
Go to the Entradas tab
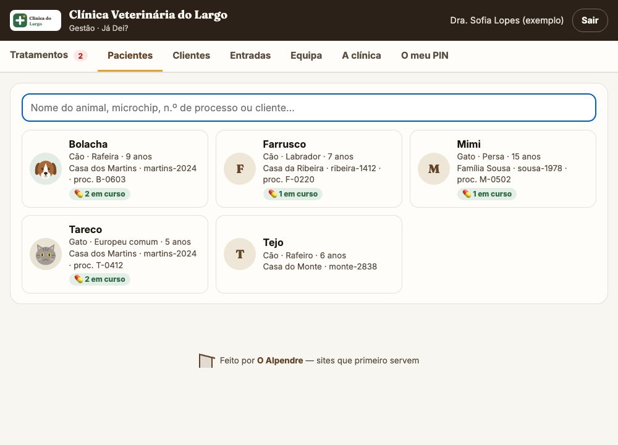coord(250,56)
